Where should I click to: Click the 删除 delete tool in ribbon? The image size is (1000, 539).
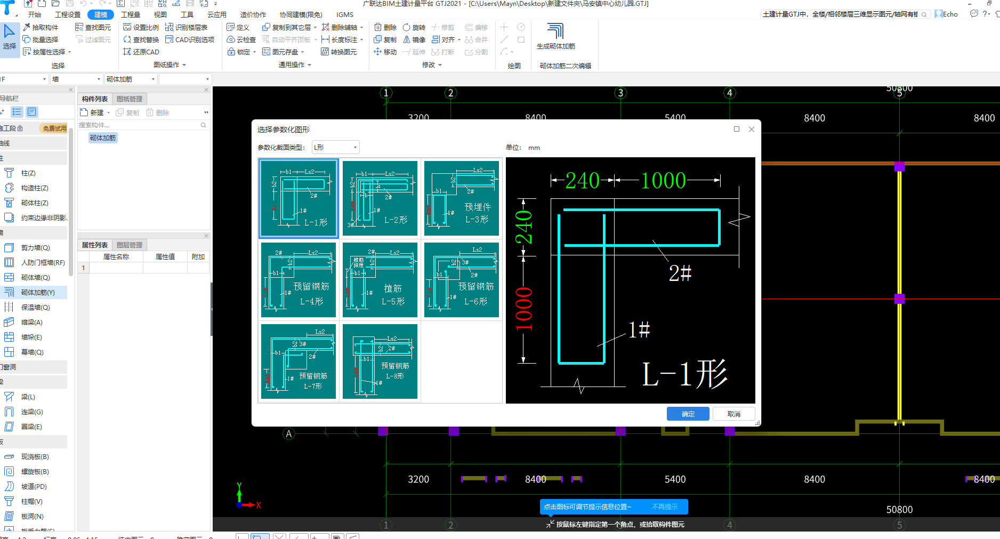385,27
